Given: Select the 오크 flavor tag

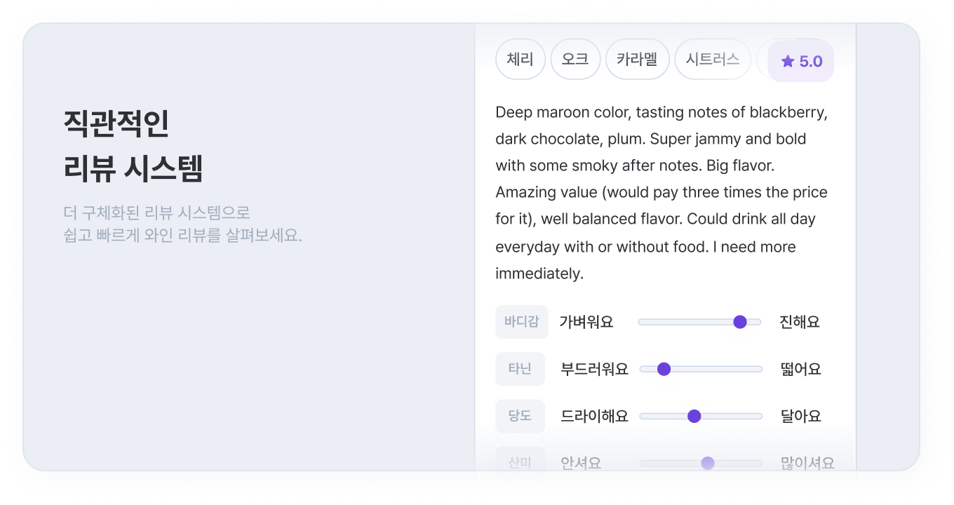Looking at the screenshot, I should 575,59.
